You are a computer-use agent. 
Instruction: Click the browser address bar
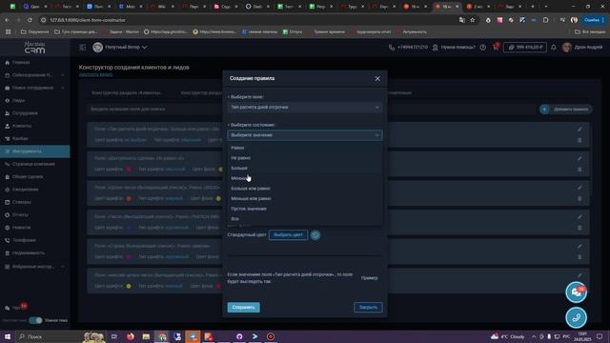pyautogui.click(x=249, y=20)
